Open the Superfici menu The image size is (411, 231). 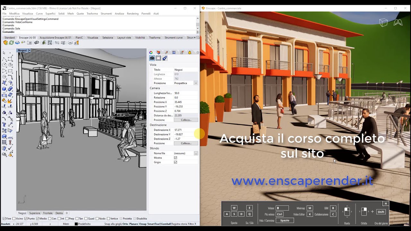[50, 13]
